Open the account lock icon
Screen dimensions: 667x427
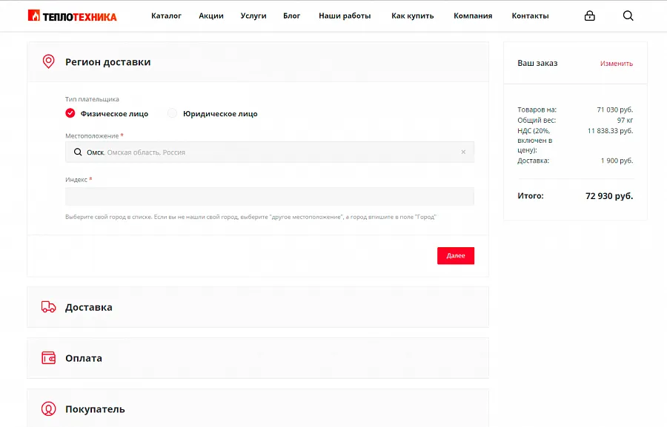click(x=590, y=16)
